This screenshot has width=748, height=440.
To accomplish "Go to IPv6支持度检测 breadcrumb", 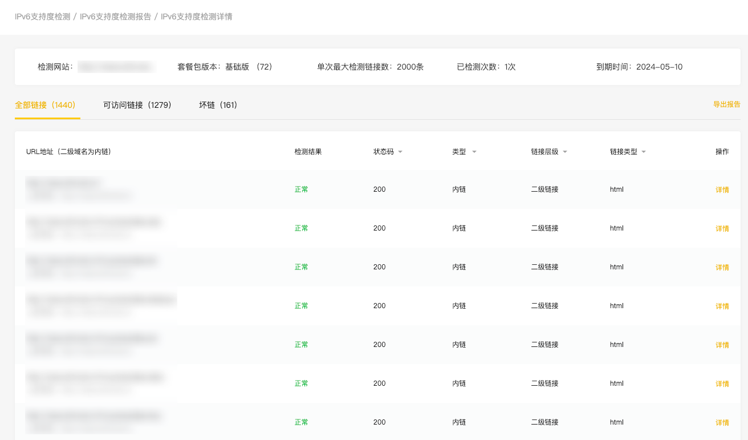I will 42,17.
